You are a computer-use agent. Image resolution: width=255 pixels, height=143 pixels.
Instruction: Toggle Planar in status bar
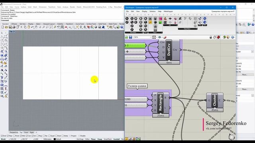(93, 139)
